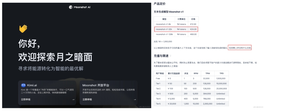Select the Moonshot 开放平台 card title
288x111 pixels.
pyautogui.click(x=96, y=85)
